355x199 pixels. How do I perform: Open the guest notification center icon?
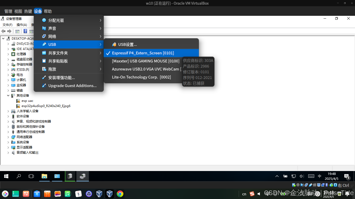coord(347,176)
